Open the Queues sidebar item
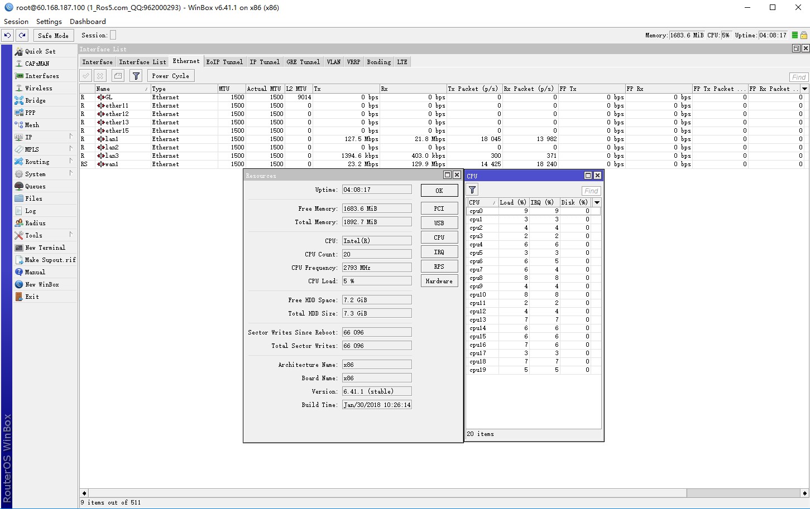This screenshot has height=509, width=810. (x=35, y=186)
